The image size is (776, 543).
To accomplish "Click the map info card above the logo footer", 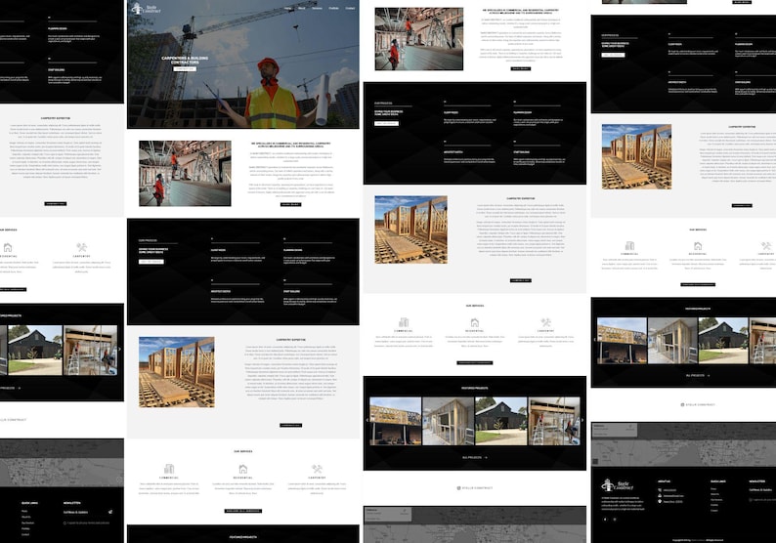I will tap(614, 431).
